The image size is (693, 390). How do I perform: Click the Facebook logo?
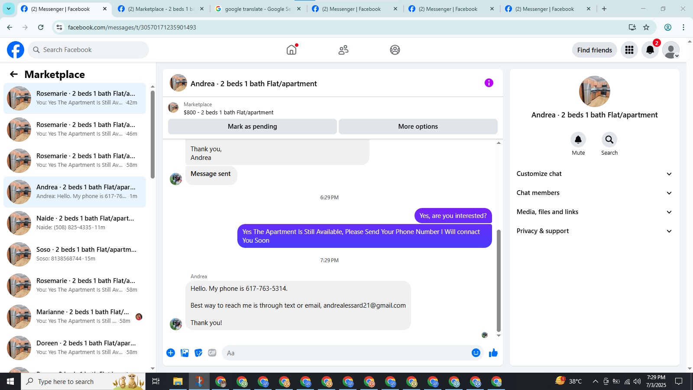[x=16, y=50]
